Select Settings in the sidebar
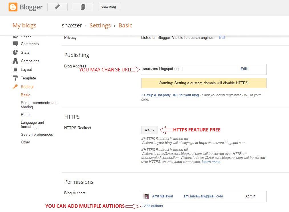Screen dimensions: 289x212 click(x=27, y=87)
